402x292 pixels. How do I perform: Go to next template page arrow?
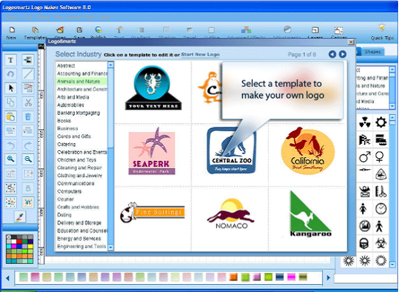pos(343,54)
